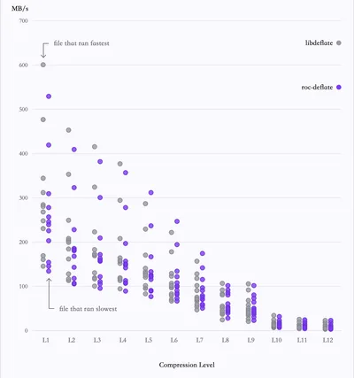Click the L8 axis label
Screen dimensions: 354x378
[226, 340]
